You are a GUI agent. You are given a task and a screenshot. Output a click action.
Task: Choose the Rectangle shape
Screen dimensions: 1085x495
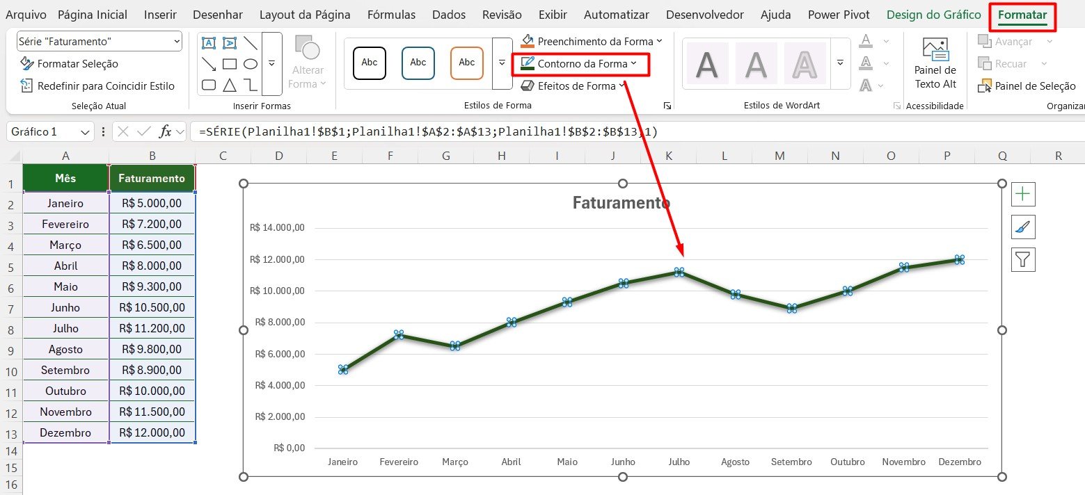click(x=229, y=64)
